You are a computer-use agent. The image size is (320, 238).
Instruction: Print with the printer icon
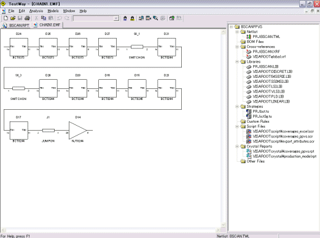[27, 18]
